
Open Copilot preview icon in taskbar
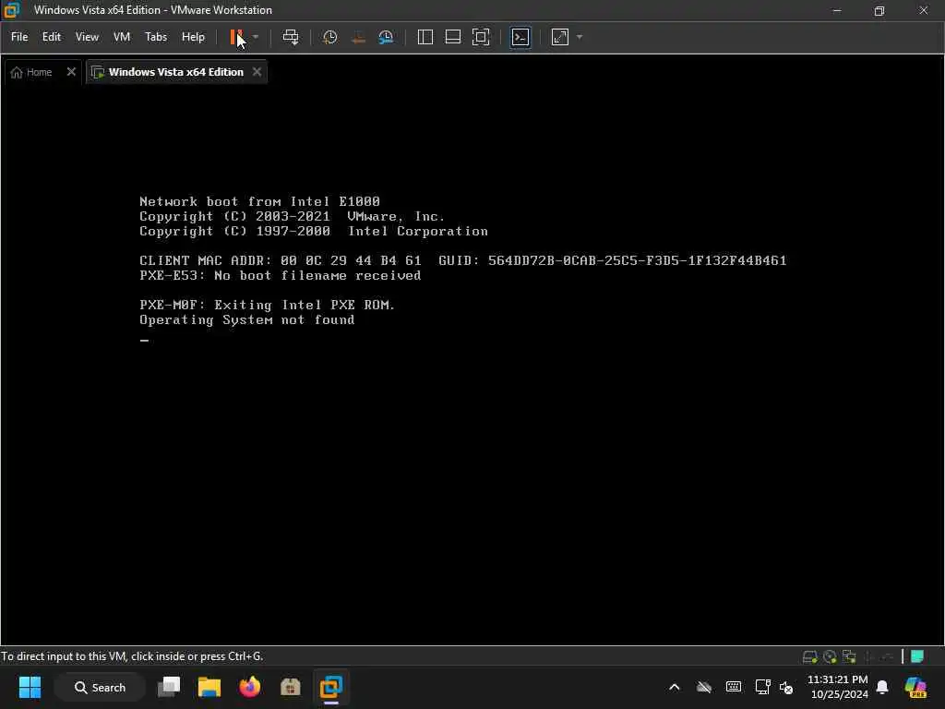pos(915,687)
